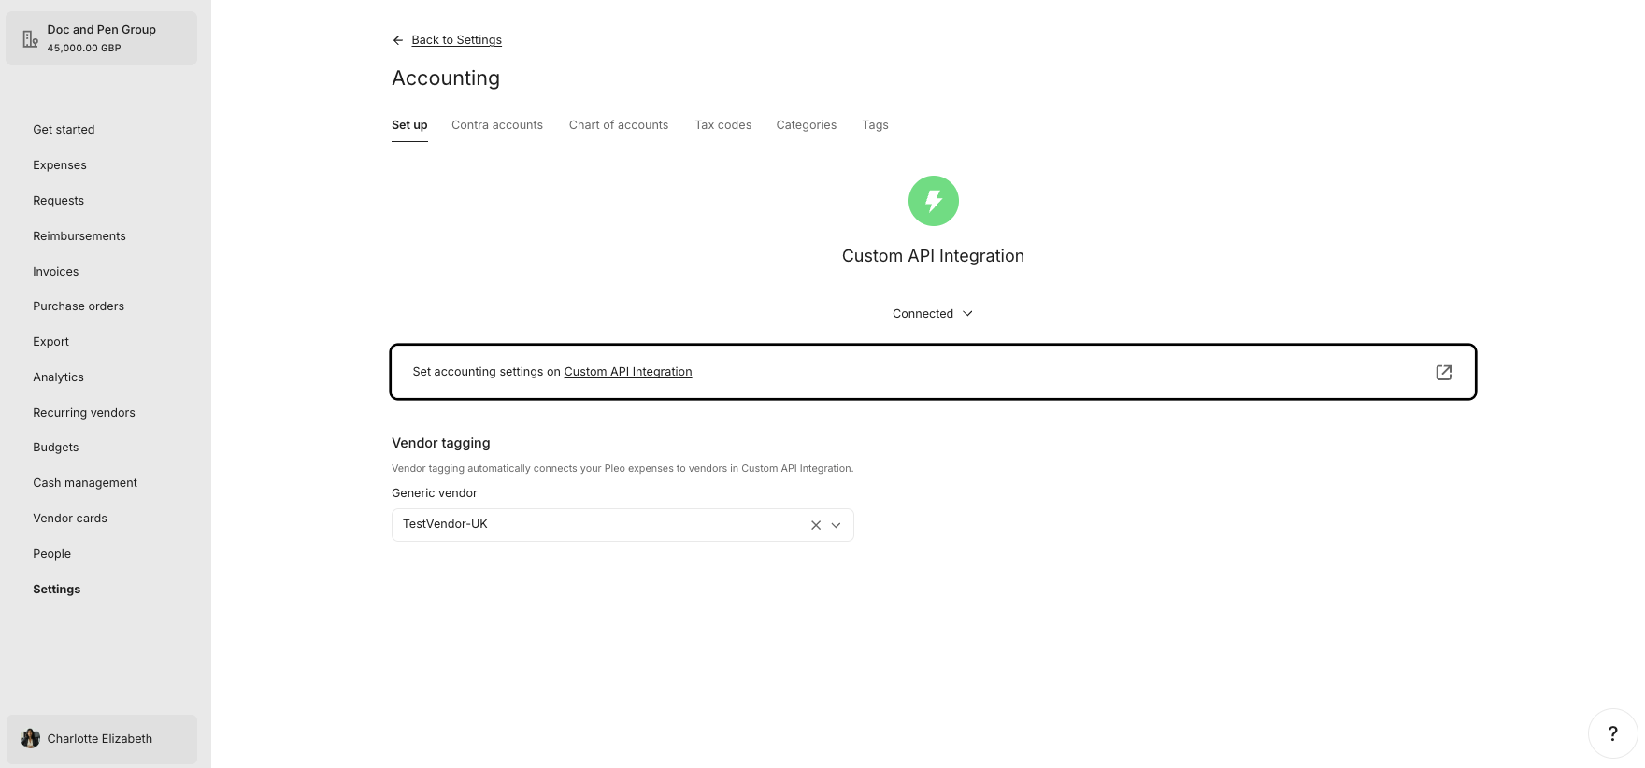1645x768 pixels.
Task: Select Purchase orders in the sidebar
Action: click(79, 306)
